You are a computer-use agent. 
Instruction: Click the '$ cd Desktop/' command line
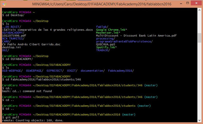13,15
